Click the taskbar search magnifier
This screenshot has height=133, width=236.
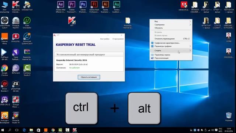10,130
